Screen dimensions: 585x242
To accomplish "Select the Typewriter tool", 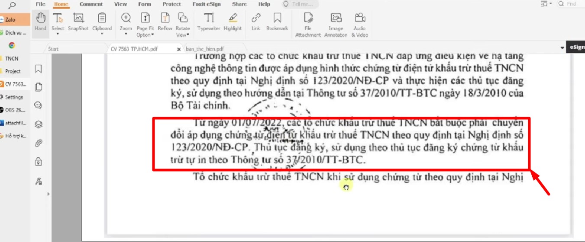I will tap(209, 22).
